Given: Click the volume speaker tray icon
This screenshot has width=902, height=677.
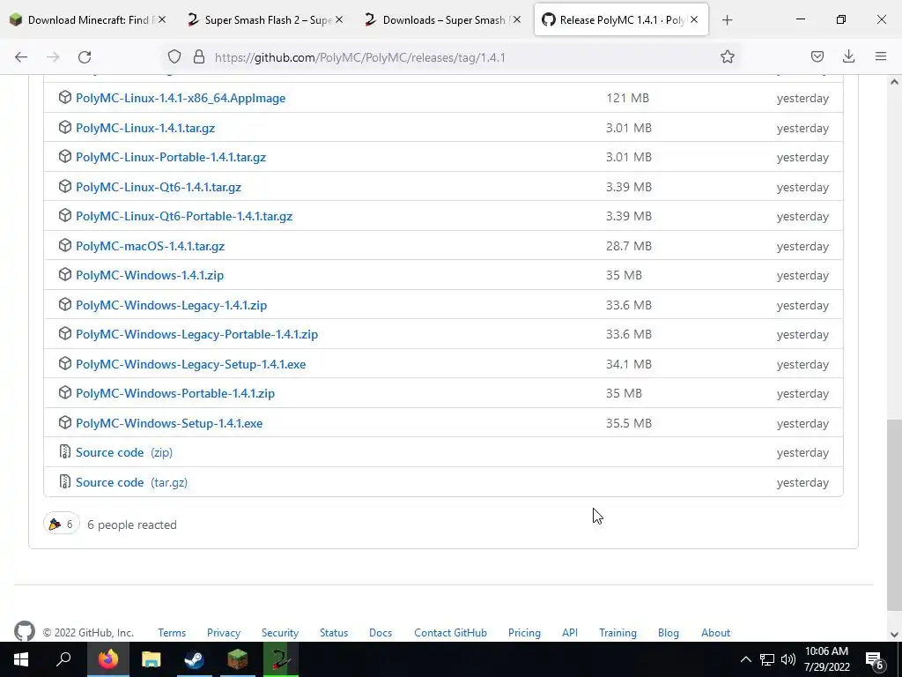Looking at the screenshot, I should (788, 659).
